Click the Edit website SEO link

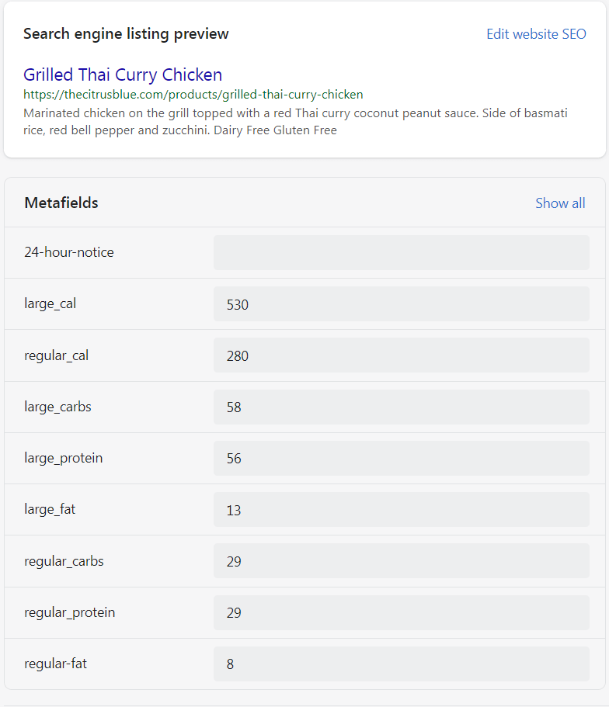[536, 33]
